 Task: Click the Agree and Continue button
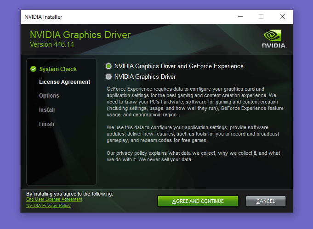click(x=198, y=201)
